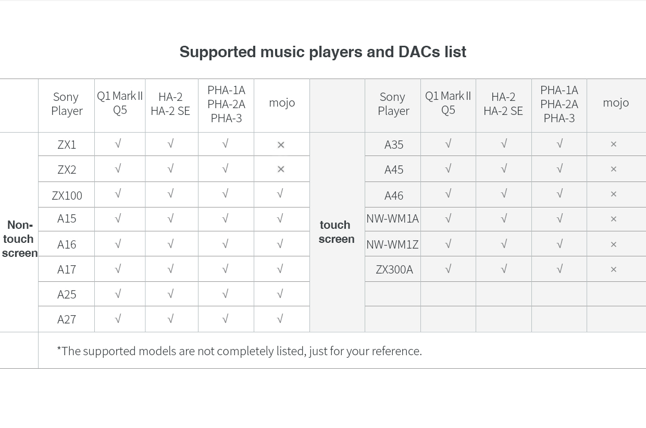Click the mojo cross mark for ZX2
The width and height of the screenshot is (646, 428).
[281, 169]
